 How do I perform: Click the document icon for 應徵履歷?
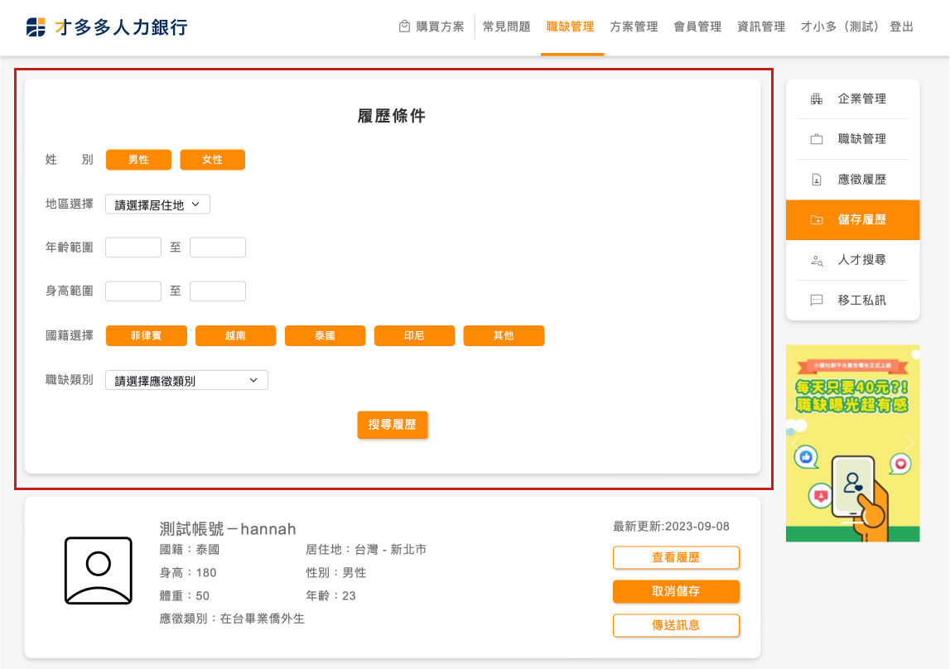click(817, 180)
